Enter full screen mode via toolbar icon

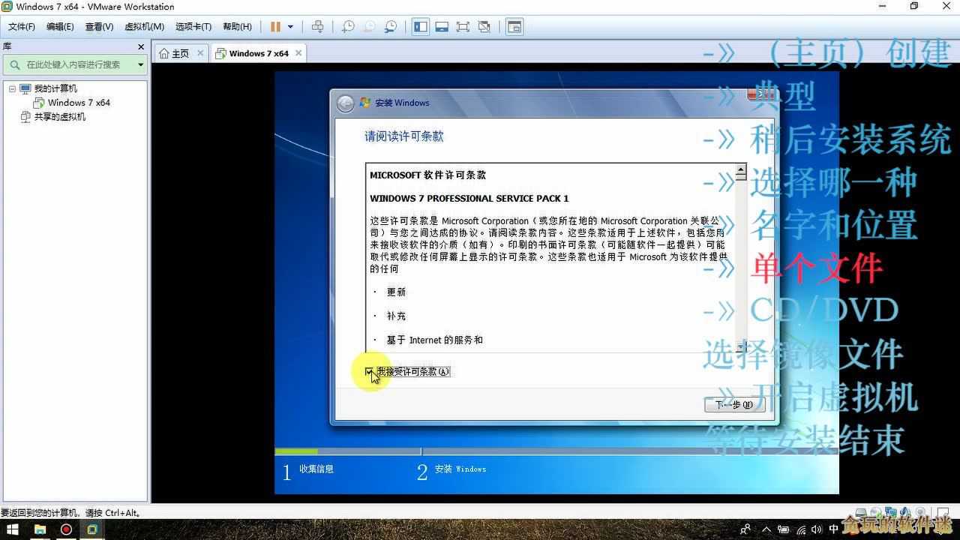[463, 27]
